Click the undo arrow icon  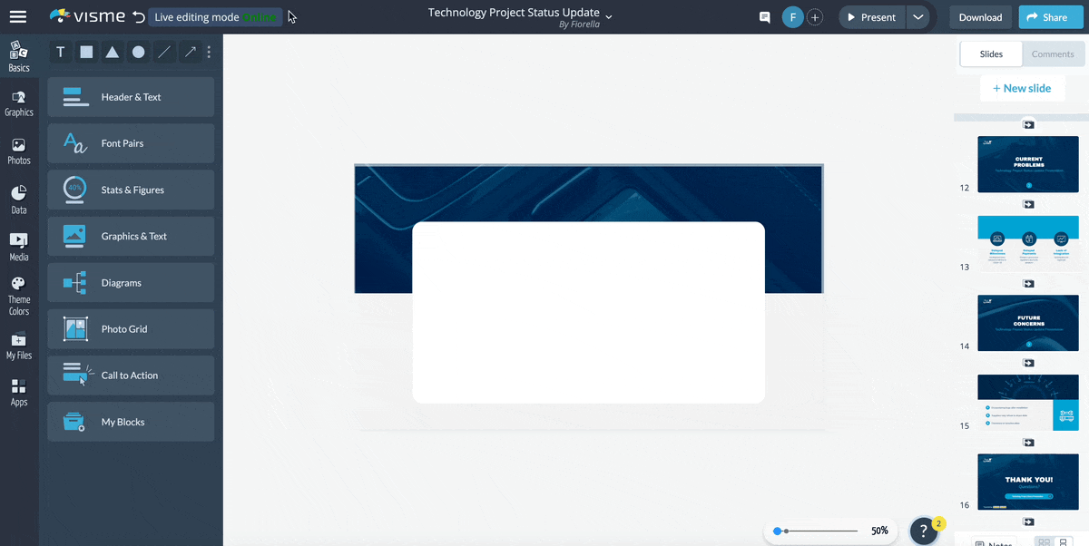click(x=138, y=17)
